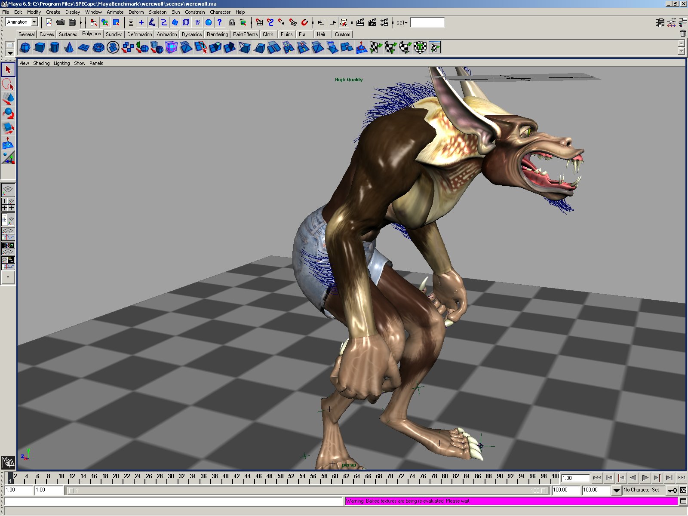688x516 pixels.
Task: Open the Skeleton menu
Action: tap(157, 12)
